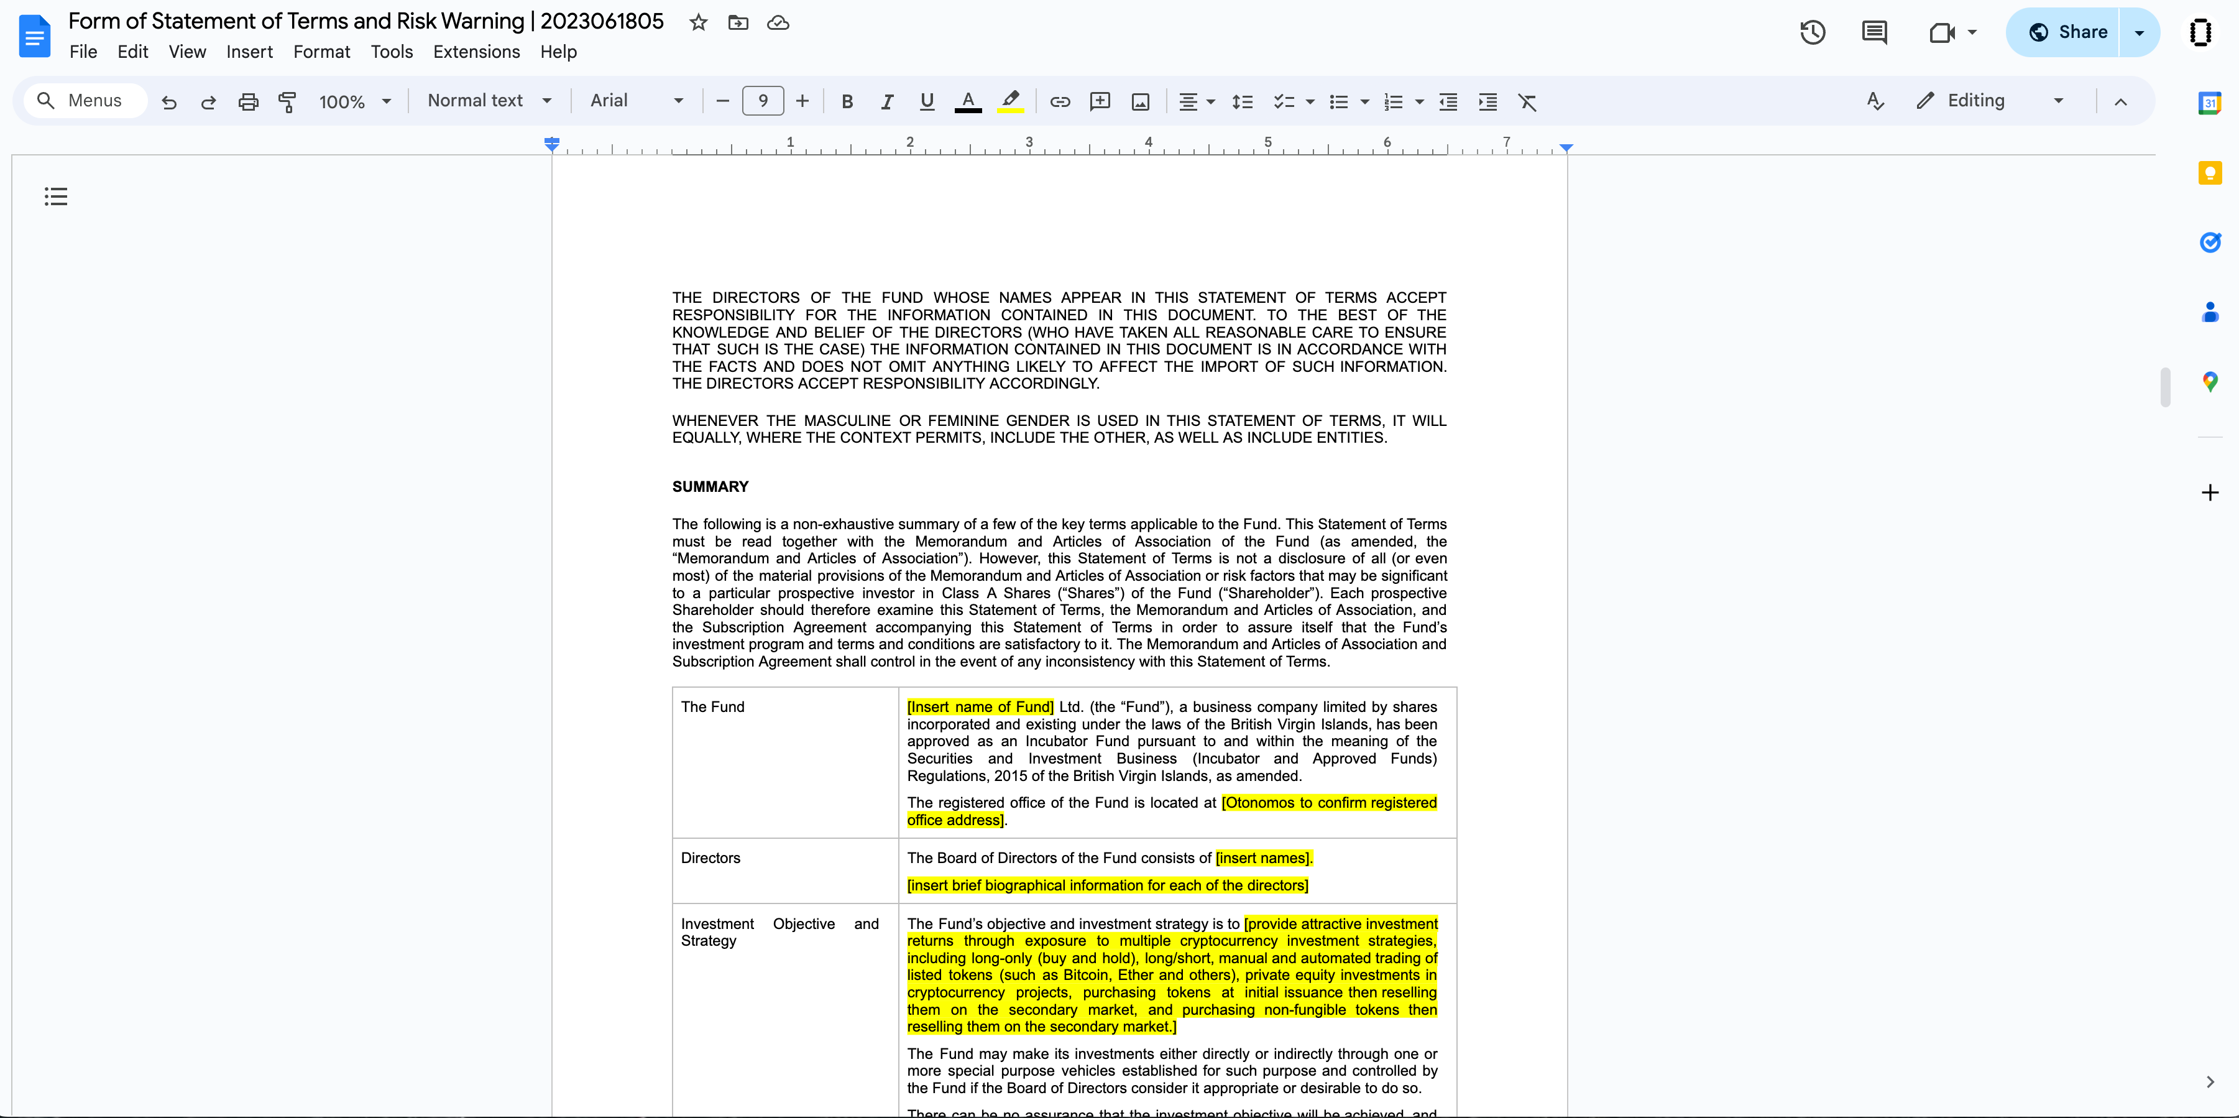Toggle underline formatting

tap(927, 102)
